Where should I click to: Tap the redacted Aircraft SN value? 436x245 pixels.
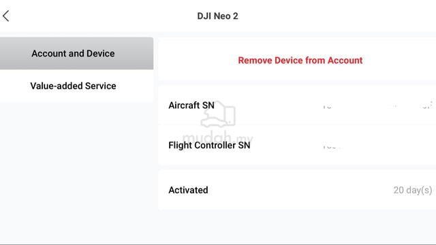click(377, 105)
